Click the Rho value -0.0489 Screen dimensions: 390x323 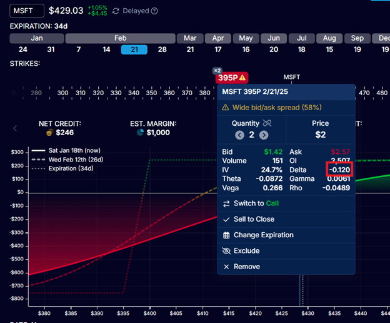pyautogui.click(x=336, y=188)
